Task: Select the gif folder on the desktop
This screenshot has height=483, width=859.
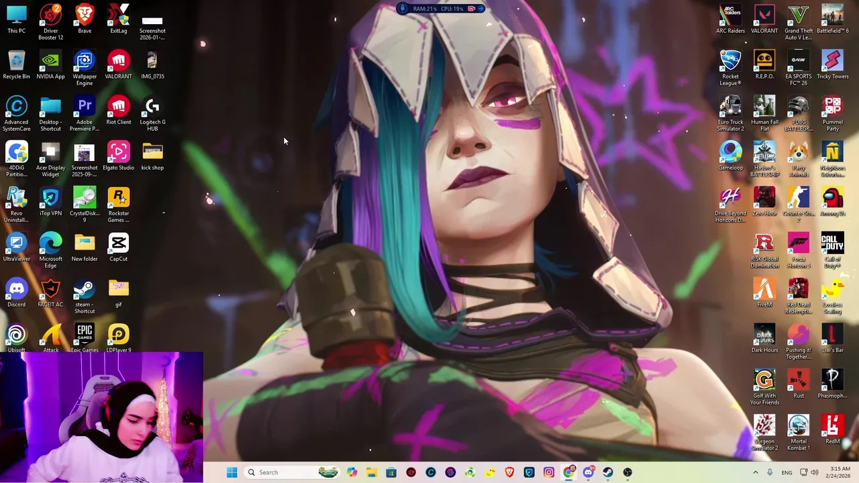Action: [x=119, y=293]
